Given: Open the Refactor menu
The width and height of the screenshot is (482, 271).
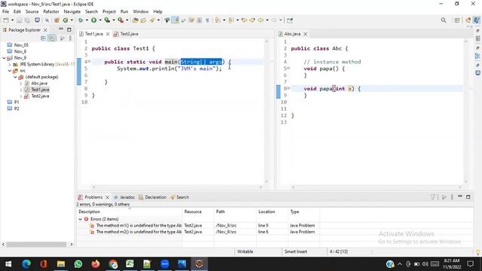Looking at the screenshot, I should pos(51,11).
